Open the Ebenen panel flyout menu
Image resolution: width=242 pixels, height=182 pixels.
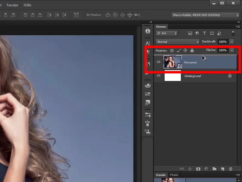[238, 27]
